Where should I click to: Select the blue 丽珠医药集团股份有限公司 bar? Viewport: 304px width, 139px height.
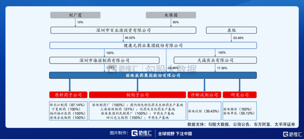pyautogui.click(x=153, y=75)
